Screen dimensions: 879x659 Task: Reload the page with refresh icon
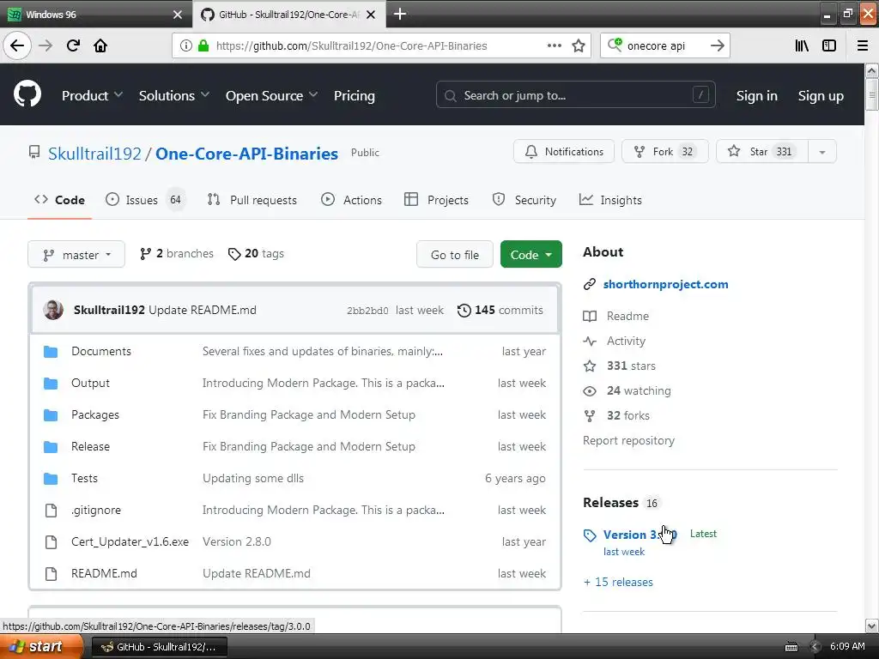pyautogui.click(x=73, y=45)
